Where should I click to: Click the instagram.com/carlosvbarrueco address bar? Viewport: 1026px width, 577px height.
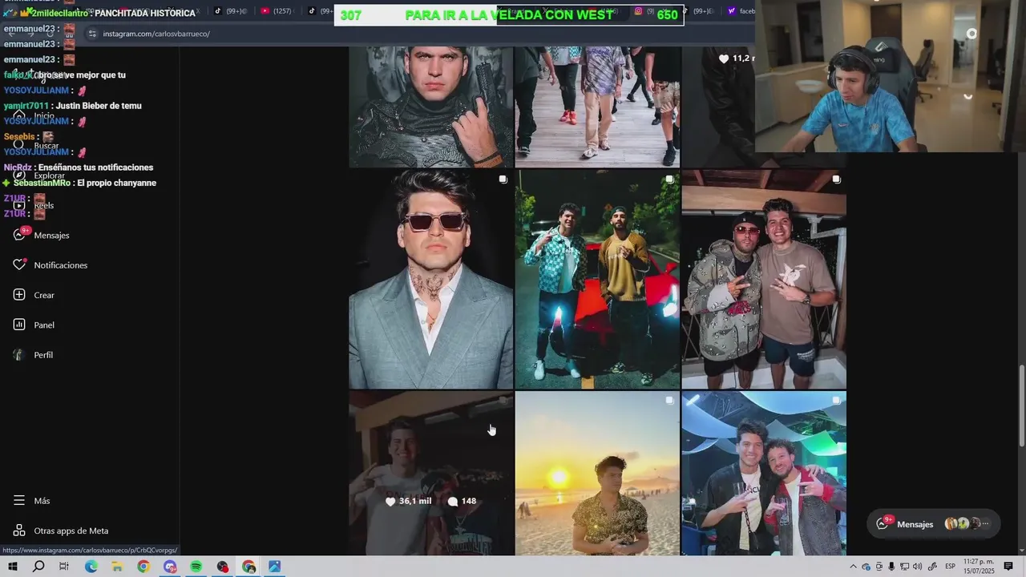tap(156, 34)
